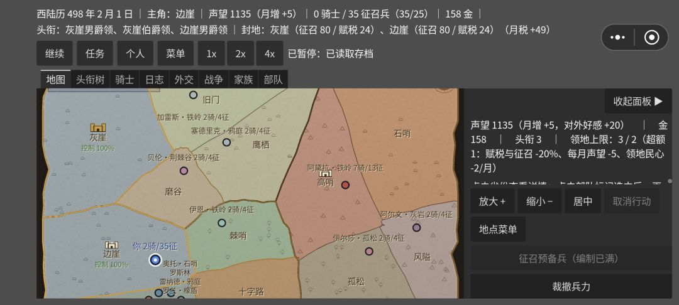Collapse the side panel with 收起面板
This screenshot has height=305, width=679.
[x=638, y=101]
